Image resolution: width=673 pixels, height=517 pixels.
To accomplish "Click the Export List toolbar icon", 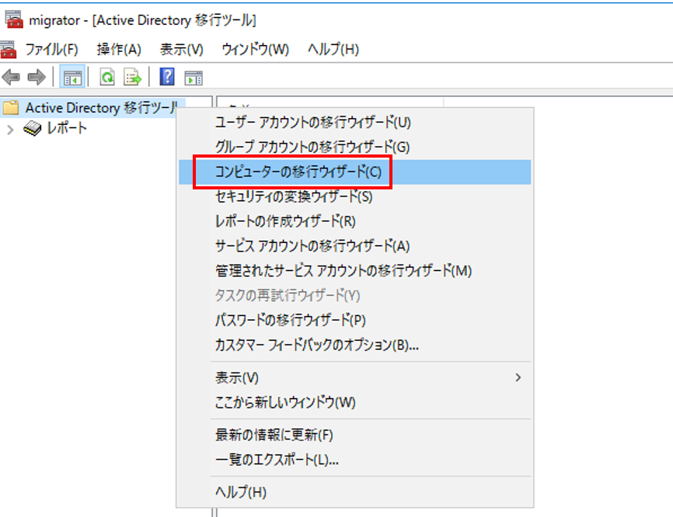I will point(132,78).
